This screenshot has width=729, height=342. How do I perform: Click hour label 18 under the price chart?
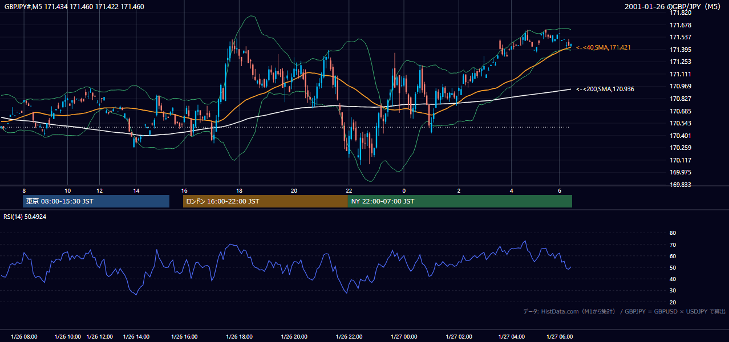coord(239,190)
